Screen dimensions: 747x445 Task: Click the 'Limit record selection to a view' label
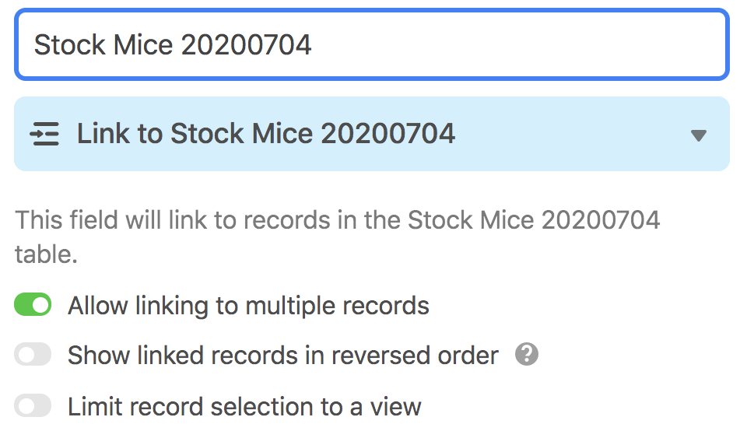(x=244, y=407)
